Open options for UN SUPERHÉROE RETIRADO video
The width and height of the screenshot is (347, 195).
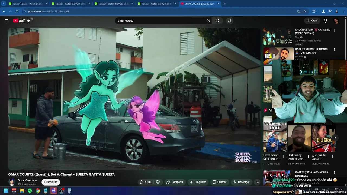point(335,50)
